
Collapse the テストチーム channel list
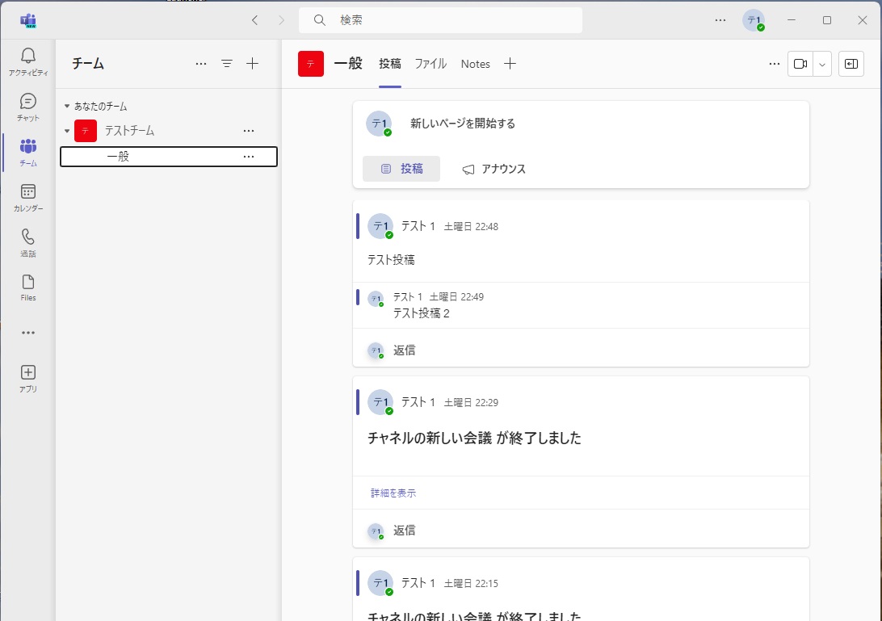[67, 131]
